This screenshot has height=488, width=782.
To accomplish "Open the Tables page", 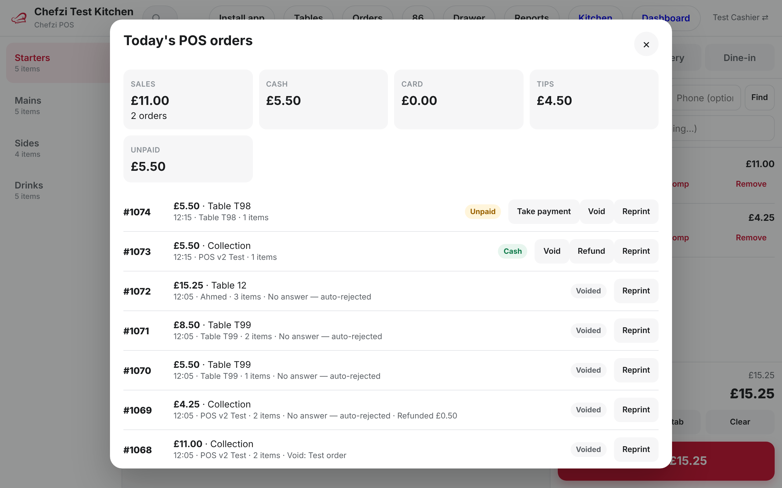I will click(308, 18).
